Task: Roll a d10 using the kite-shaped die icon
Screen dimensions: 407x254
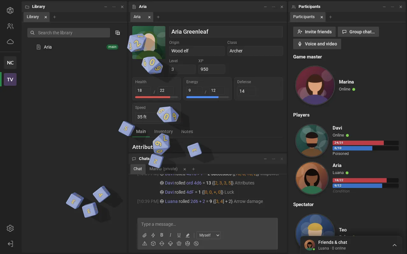Action: tap(170, 244)
